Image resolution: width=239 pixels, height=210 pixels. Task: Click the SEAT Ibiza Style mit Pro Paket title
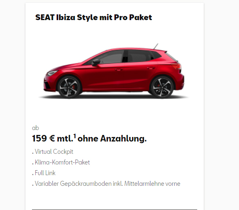93,17
